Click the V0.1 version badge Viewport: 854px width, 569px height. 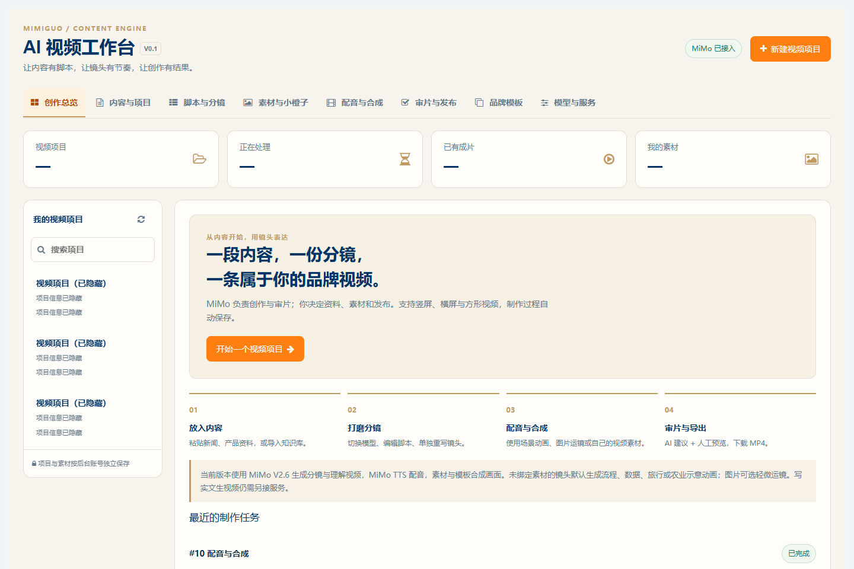pos(151,49)
